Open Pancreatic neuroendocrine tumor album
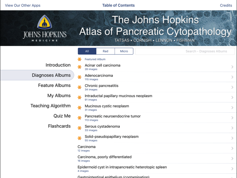Image resolution: width=237 pixels, height=178 pixels. 156,118
